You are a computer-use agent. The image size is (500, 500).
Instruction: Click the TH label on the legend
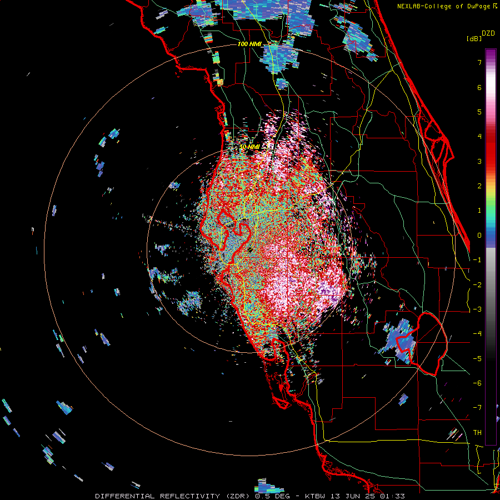click(477, 432)
